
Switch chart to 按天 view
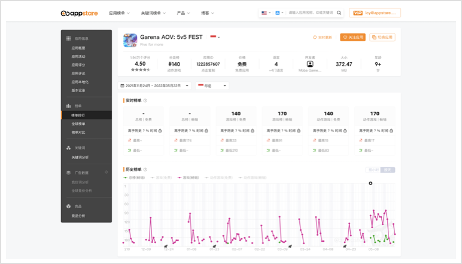(388, 170)
